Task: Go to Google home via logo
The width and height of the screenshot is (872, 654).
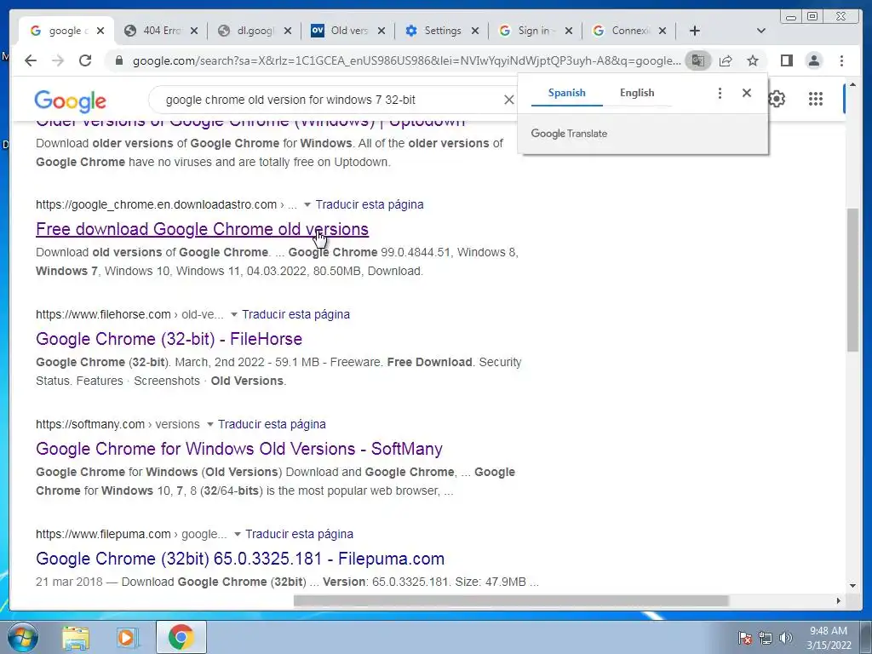Action: (70, 101)
